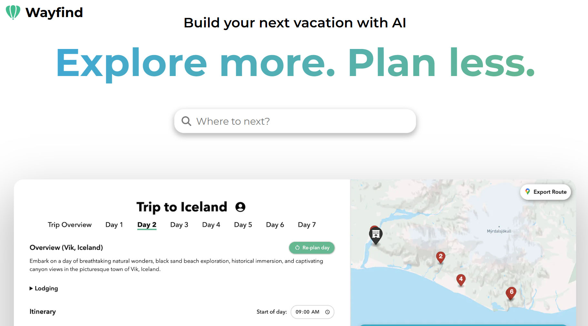Click the Export Route button
The height and width of the screenshot is (326, 588).
(545, 192)
